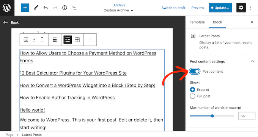Select List view layout icon
Screen dimensions: 258x137
68,40
